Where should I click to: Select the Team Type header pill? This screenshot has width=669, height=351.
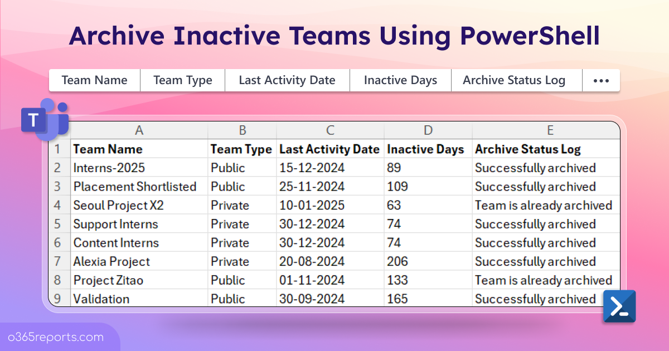tap(183, 80)
